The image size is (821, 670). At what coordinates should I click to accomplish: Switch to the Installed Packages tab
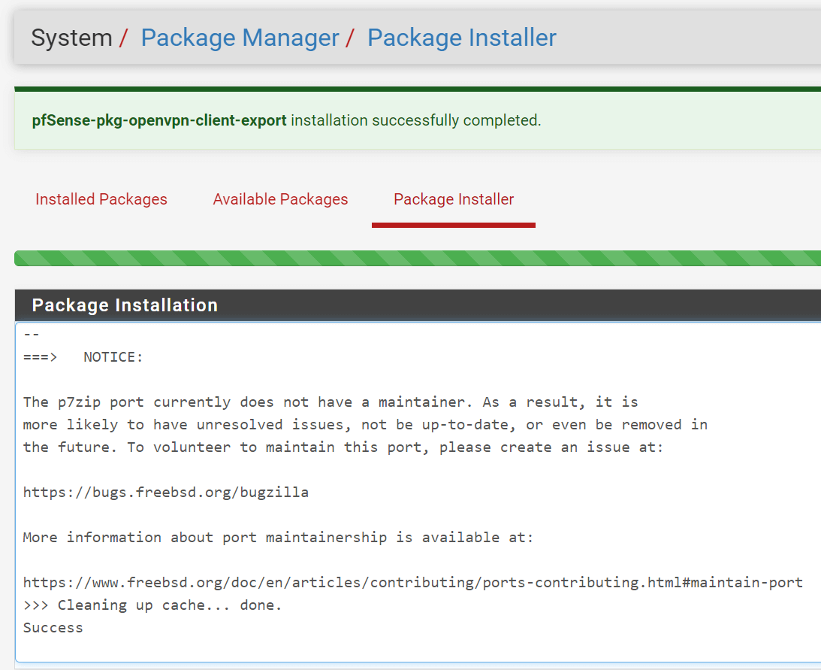(x=101, y=199)
